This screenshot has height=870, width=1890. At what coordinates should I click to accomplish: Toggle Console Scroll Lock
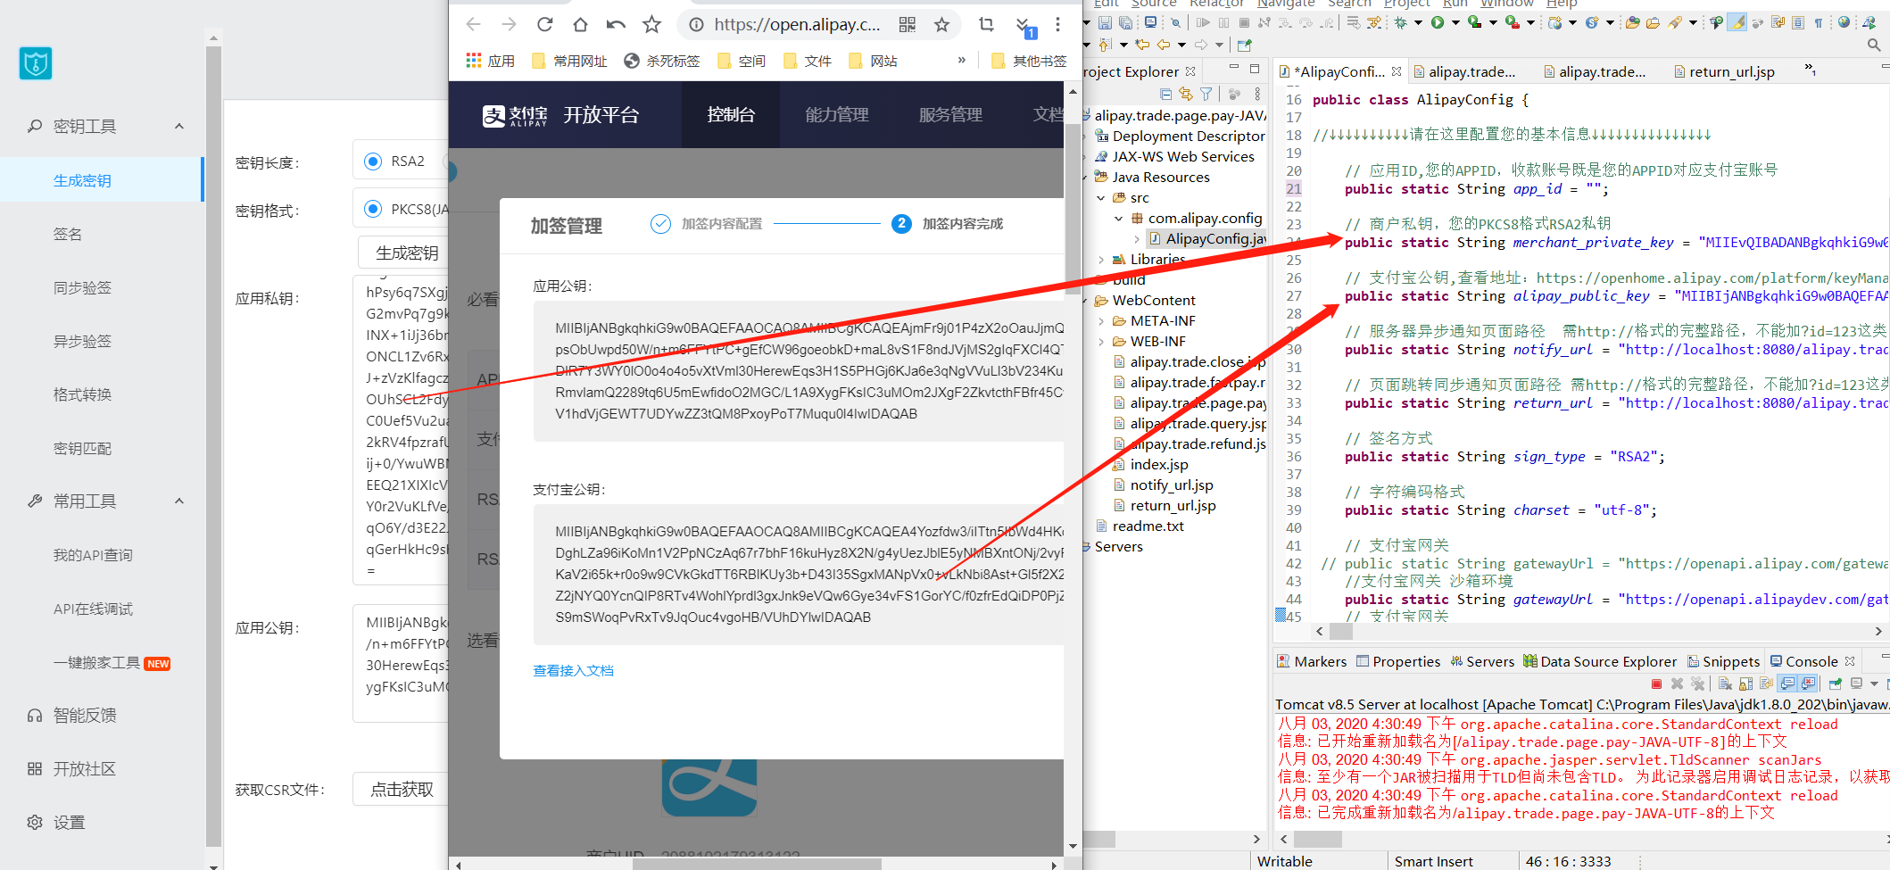1745,684
